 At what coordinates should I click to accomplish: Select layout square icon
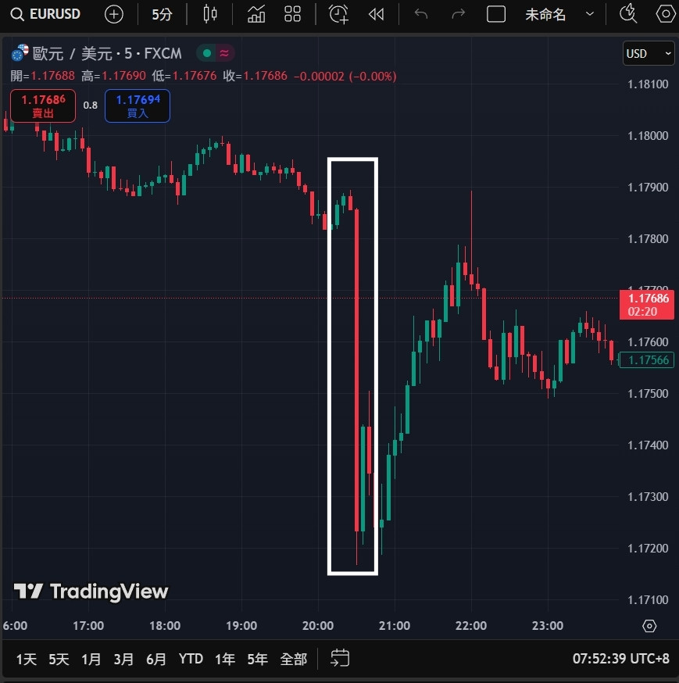tap(496, 14)
